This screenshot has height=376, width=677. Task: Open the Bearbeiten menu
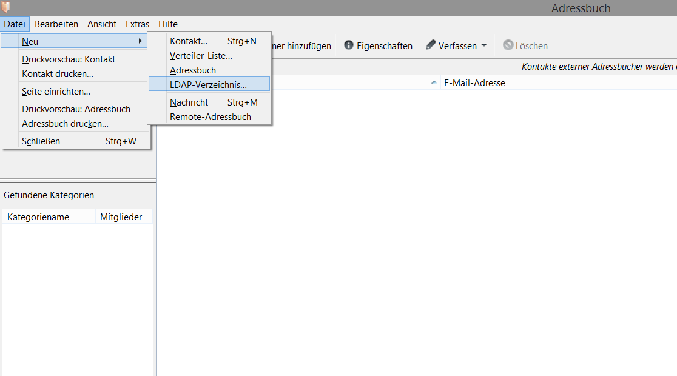pyautogui.click(x=56, y=24)
